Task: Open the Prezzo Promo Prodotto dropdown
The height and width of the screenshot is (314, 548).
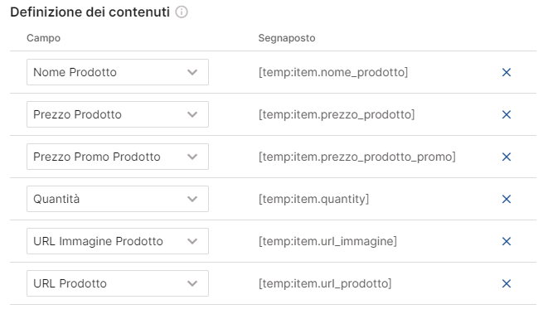Action: click(x=118, y=157)
